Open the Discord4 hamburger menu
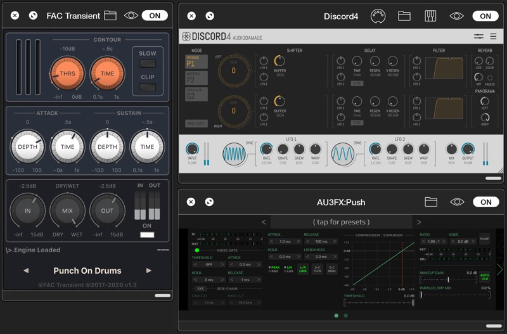 click(493, 36)
